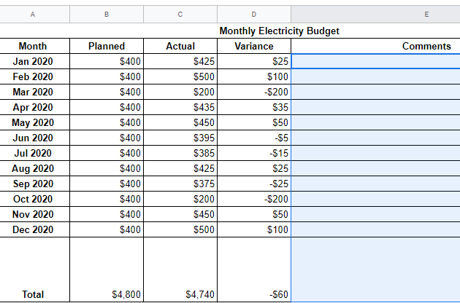This screenshot has height=303, width=460.
Task: Click column C header
Action: click(180, 14)
